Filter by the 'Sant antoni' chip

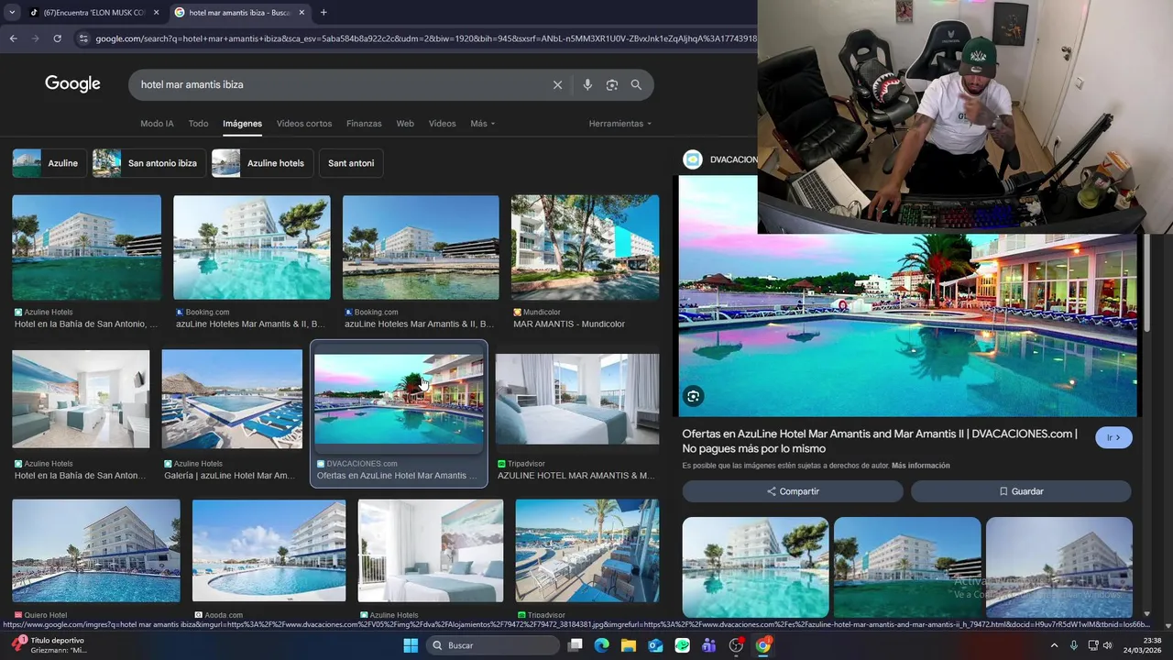351,163
